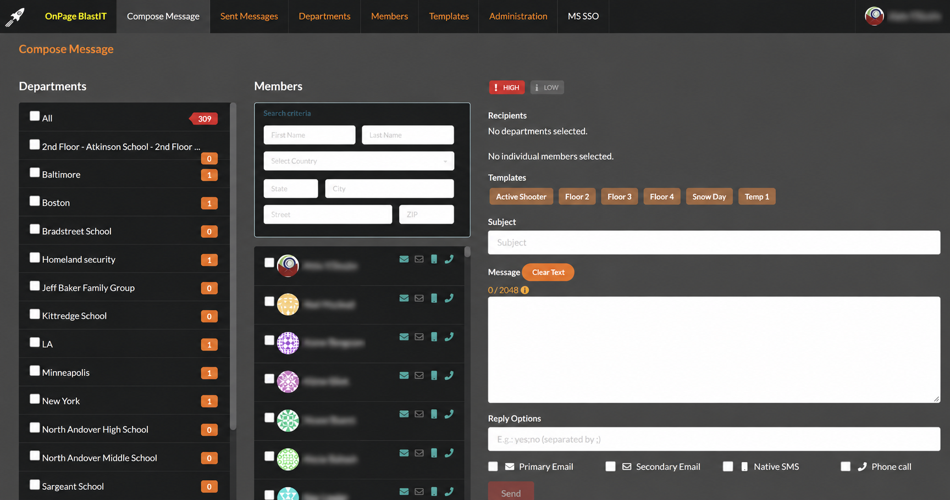Click the phone call icon in fifth member row
Screen dimensions: 950x500
(x=449, y=414)
